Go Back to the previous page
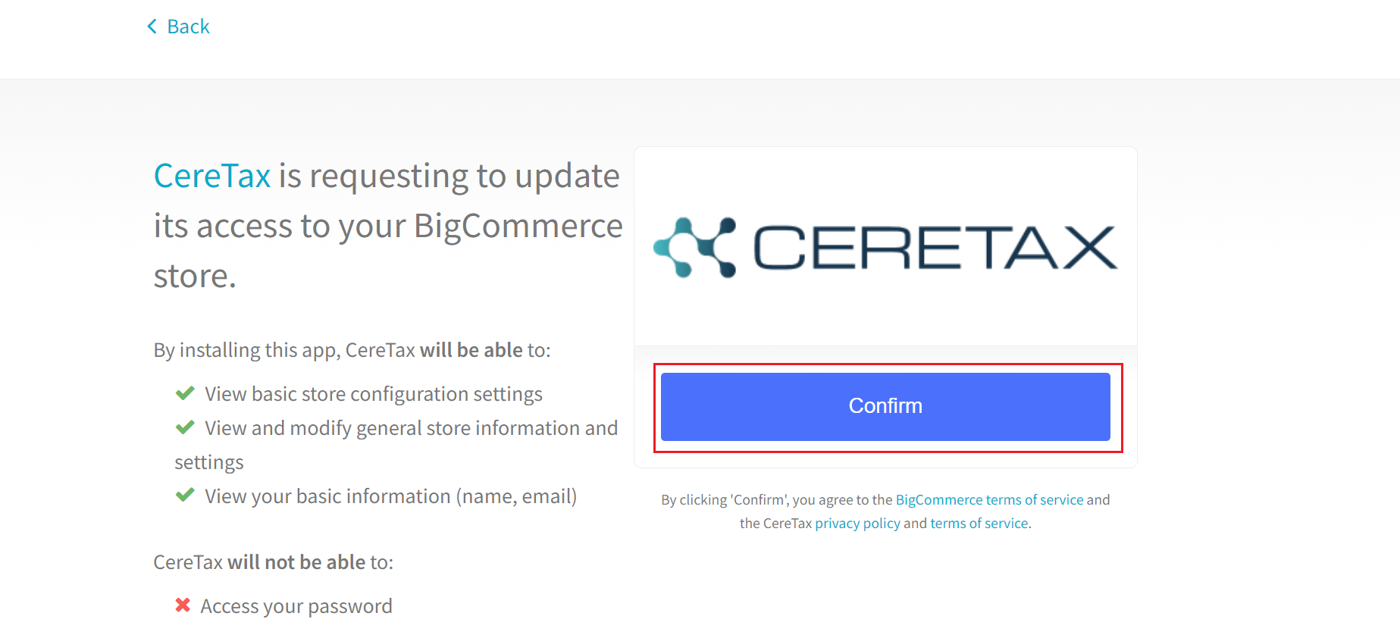Screen dimensions: 1400x641 188,26
